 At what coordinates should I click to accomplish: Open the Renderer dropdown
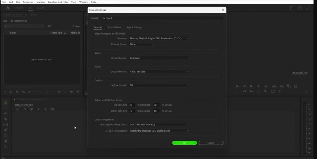(159, 39)
